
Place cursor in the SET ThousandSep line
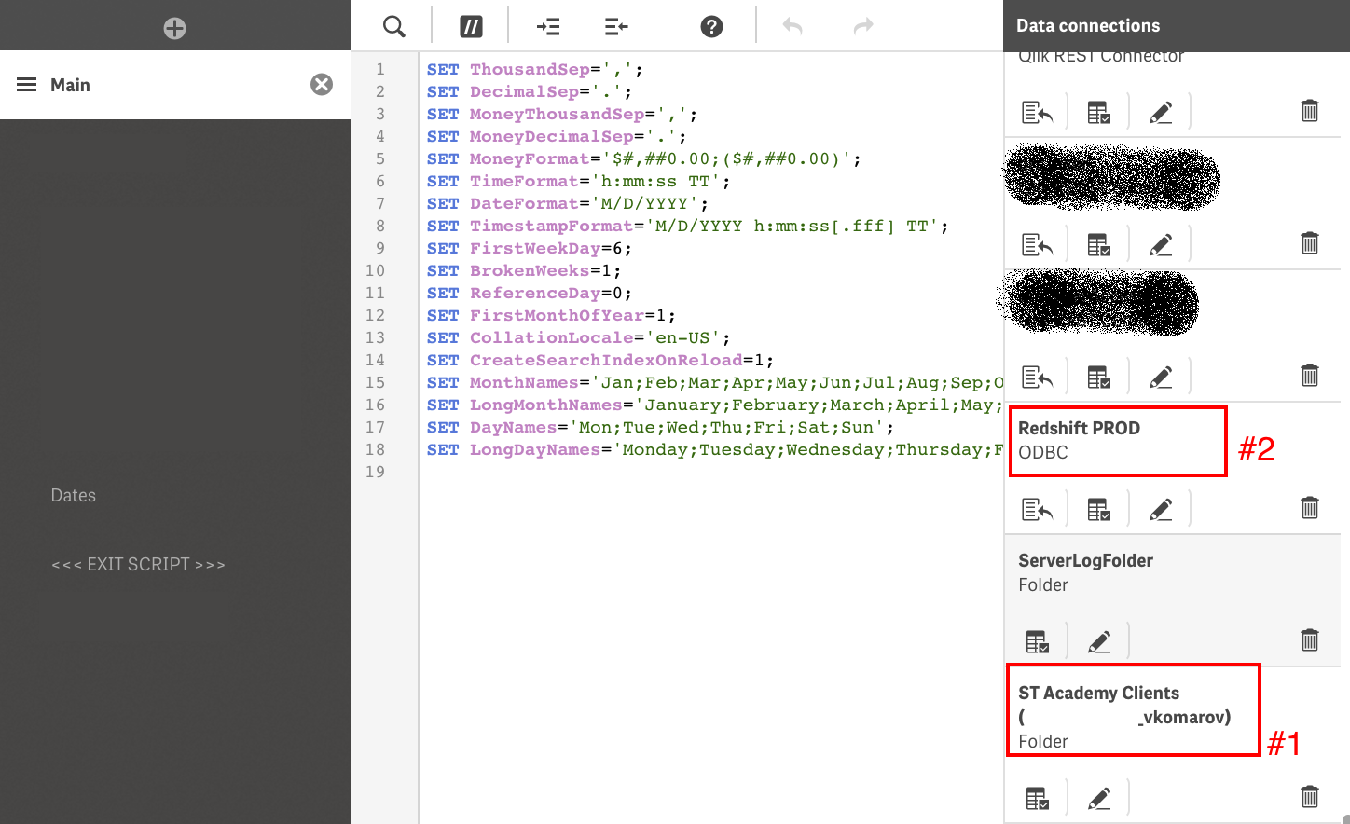click(534, 69)
